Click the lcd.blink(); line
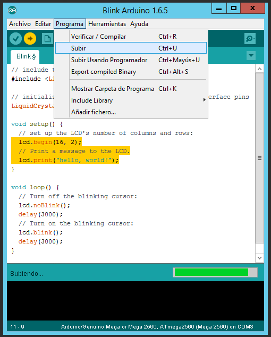 (40, 232)
